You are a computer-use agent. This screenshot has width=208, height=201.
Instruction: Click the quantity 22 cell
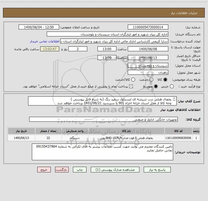click(x=48, y=138)
